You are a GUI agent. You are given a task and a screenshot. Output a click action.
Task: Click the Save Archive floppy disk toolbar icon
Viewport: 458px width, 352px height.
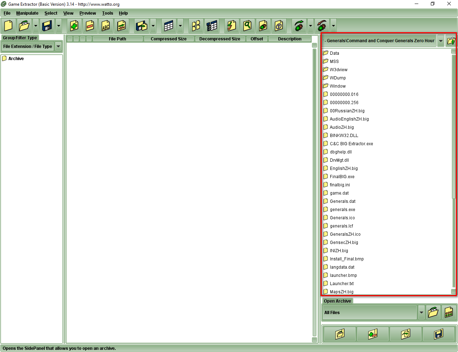pos(47,26)
